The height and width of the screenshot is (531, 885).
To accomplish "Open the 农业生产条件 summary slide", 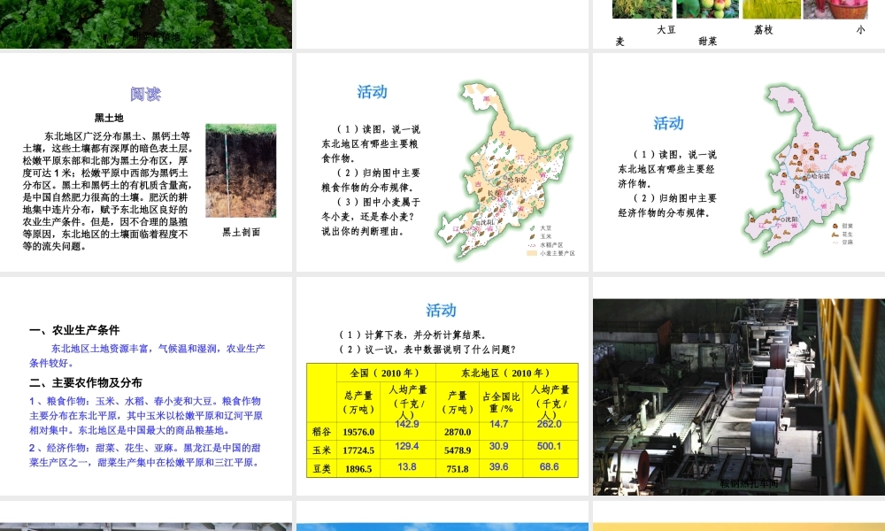I will (x=146, y=386).
